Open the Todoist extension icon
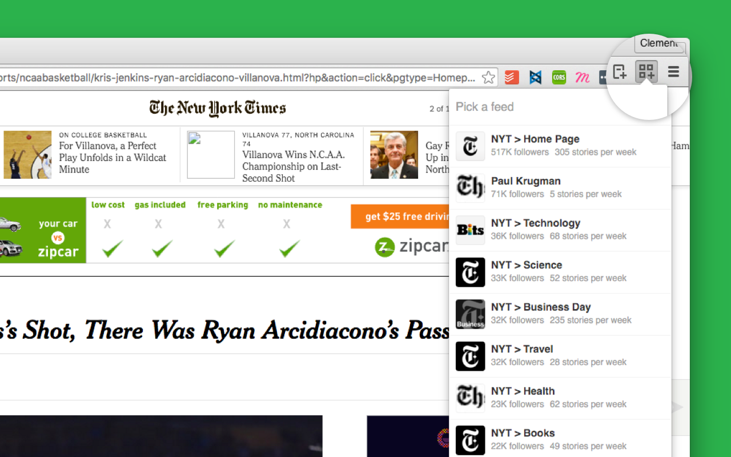This screenshot has width=731, height=457. (x=512, y=77)
